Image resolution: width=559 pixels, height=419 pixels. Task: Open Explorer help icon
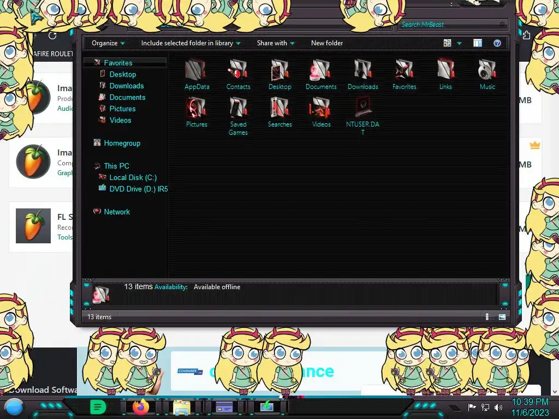pyautogui.click(x=497, y=43)
